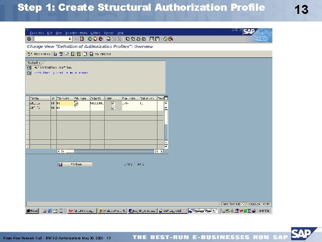The width and height of the screenshot is (322, 242).
Task: Click the taskbar clock
Action: [x=264, y=211]
